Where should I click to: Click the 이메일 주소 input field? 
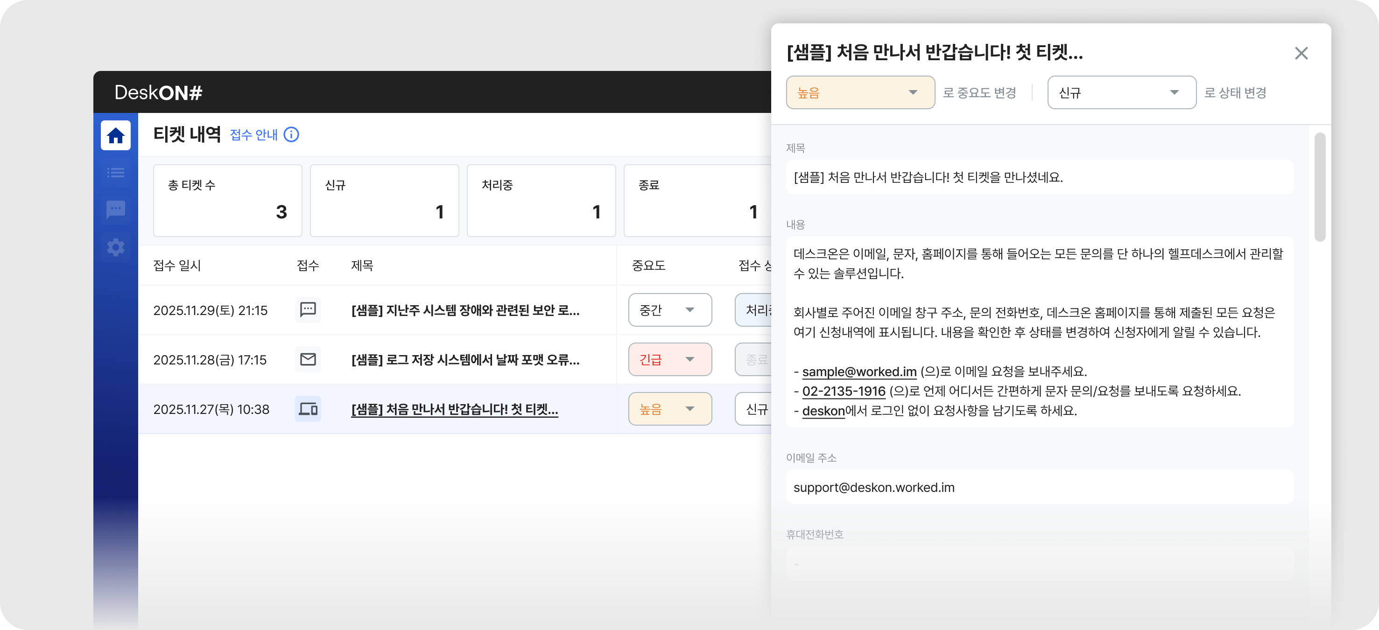pos(1039,487)
